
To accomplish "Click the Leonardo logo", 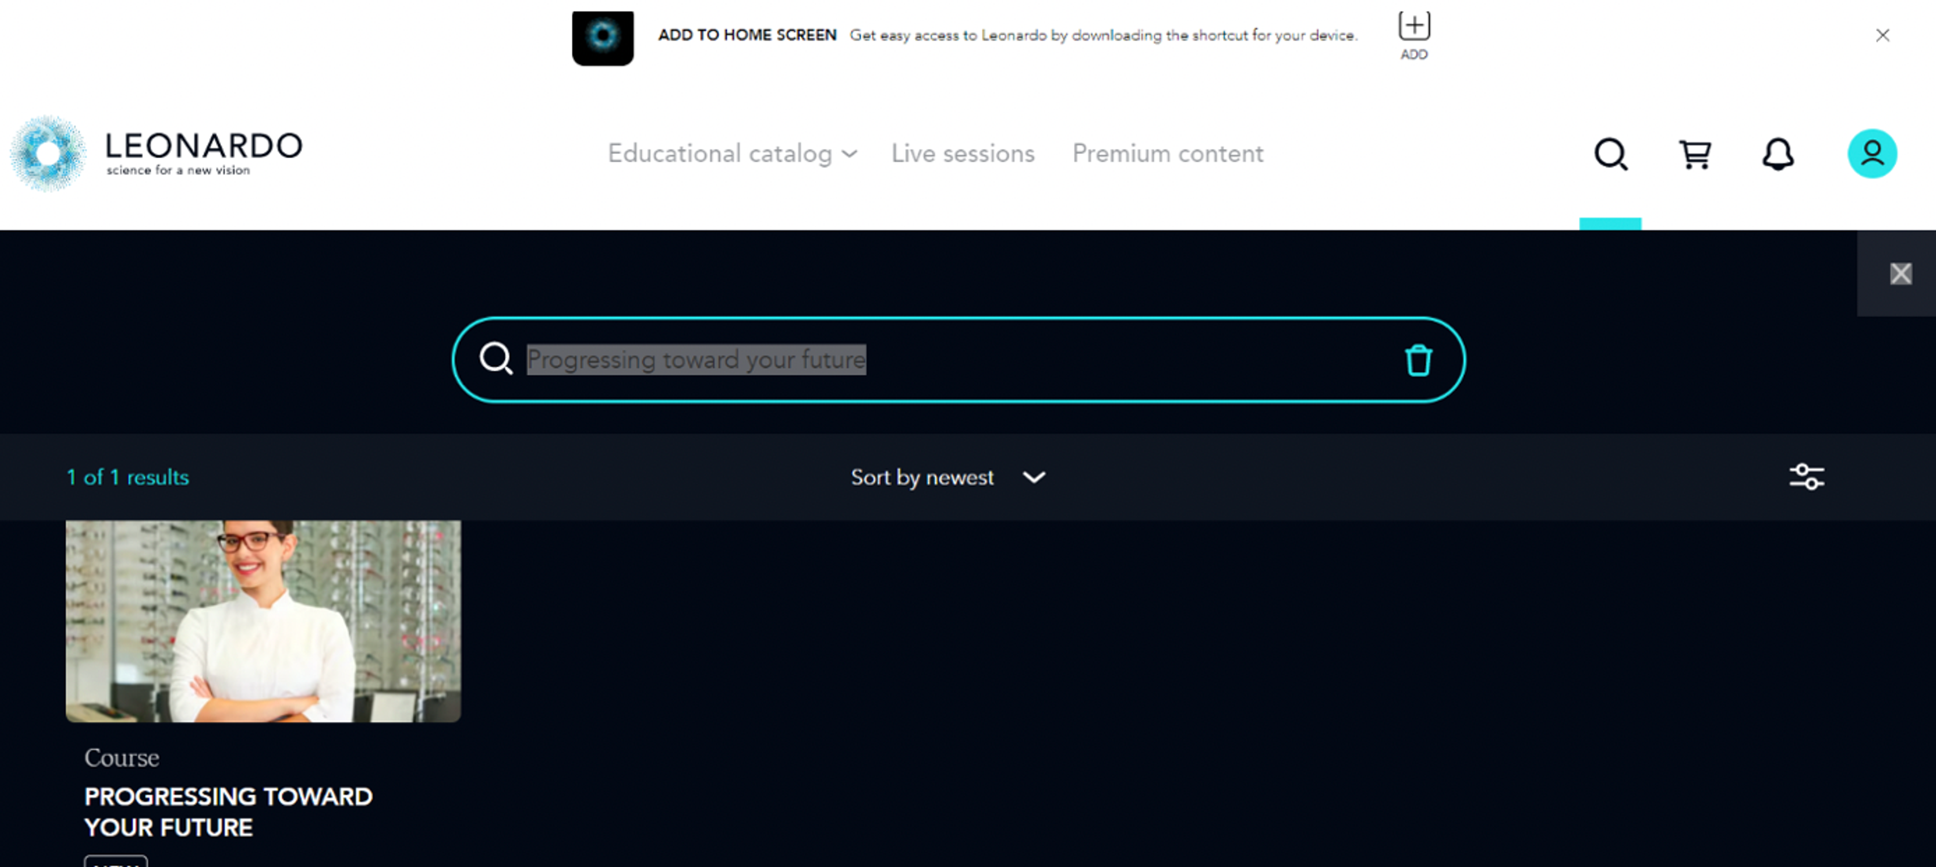I will click(156, 153).
